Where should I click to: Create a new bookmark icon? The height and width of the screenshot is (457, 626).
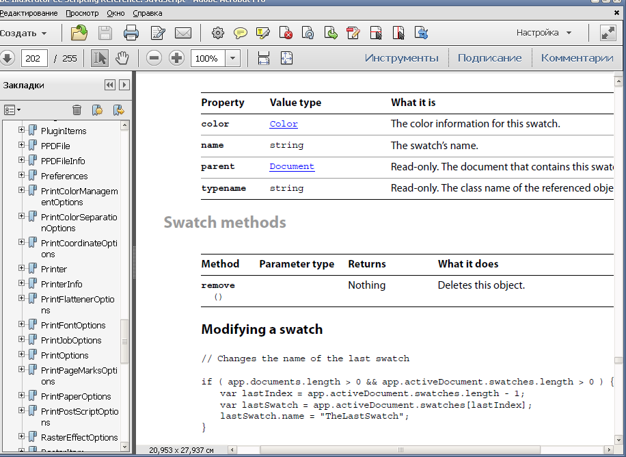[97, 109]
